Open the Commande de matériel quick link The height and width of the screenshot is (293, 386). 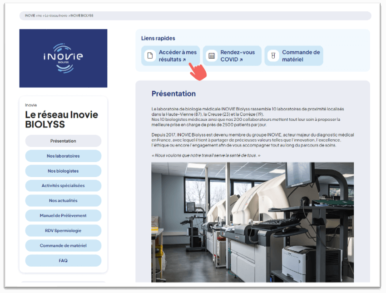pos(294,55)
